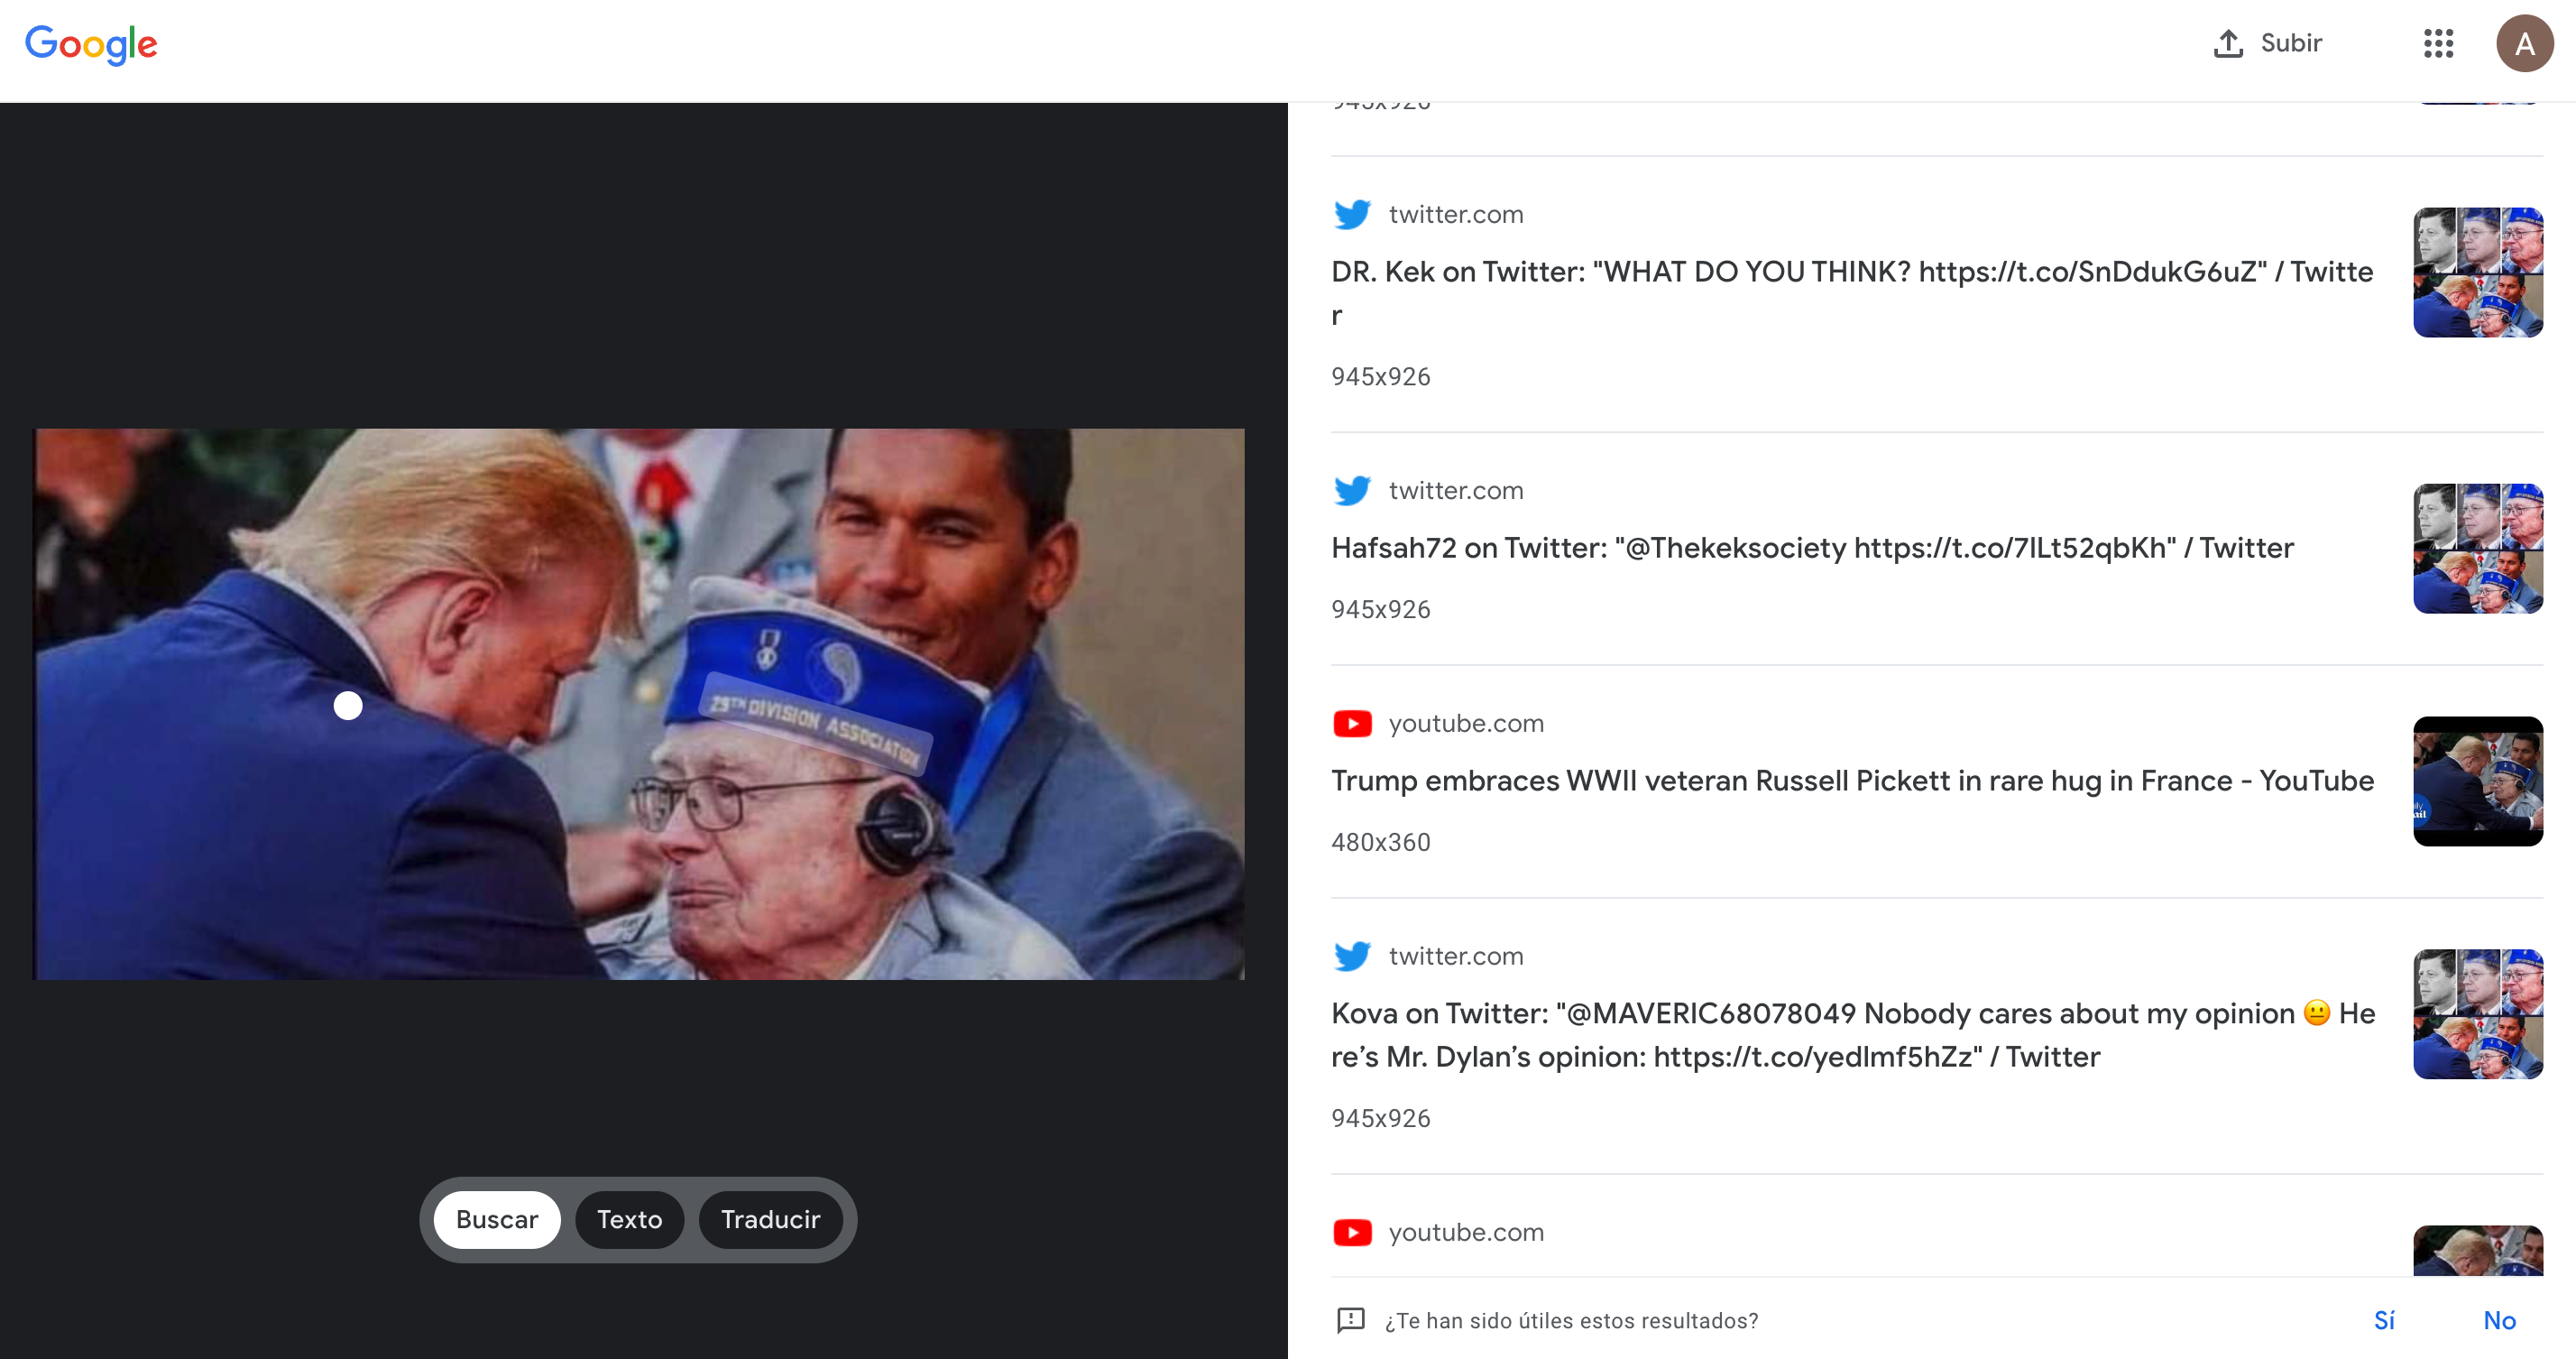2576x1359 pixels.
Task: Click Twitter bird icon beside Hafsah72 result
Action: (x=1352, y=490)
